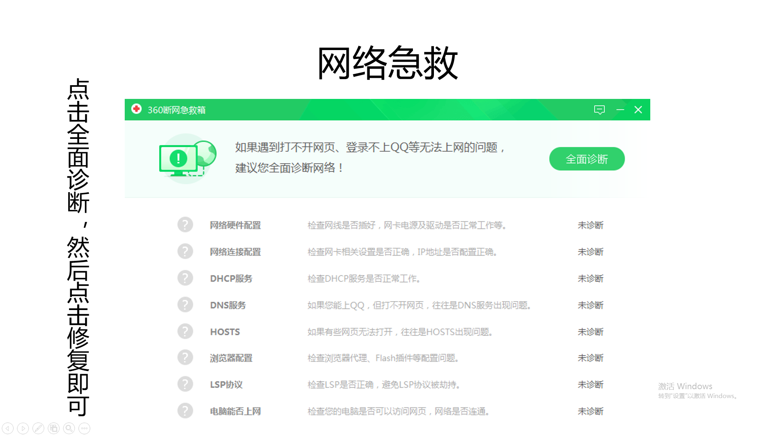Click the 浏览器配置 item label
This screenshot has height=436, width=775.
click(x=231, y=358)
